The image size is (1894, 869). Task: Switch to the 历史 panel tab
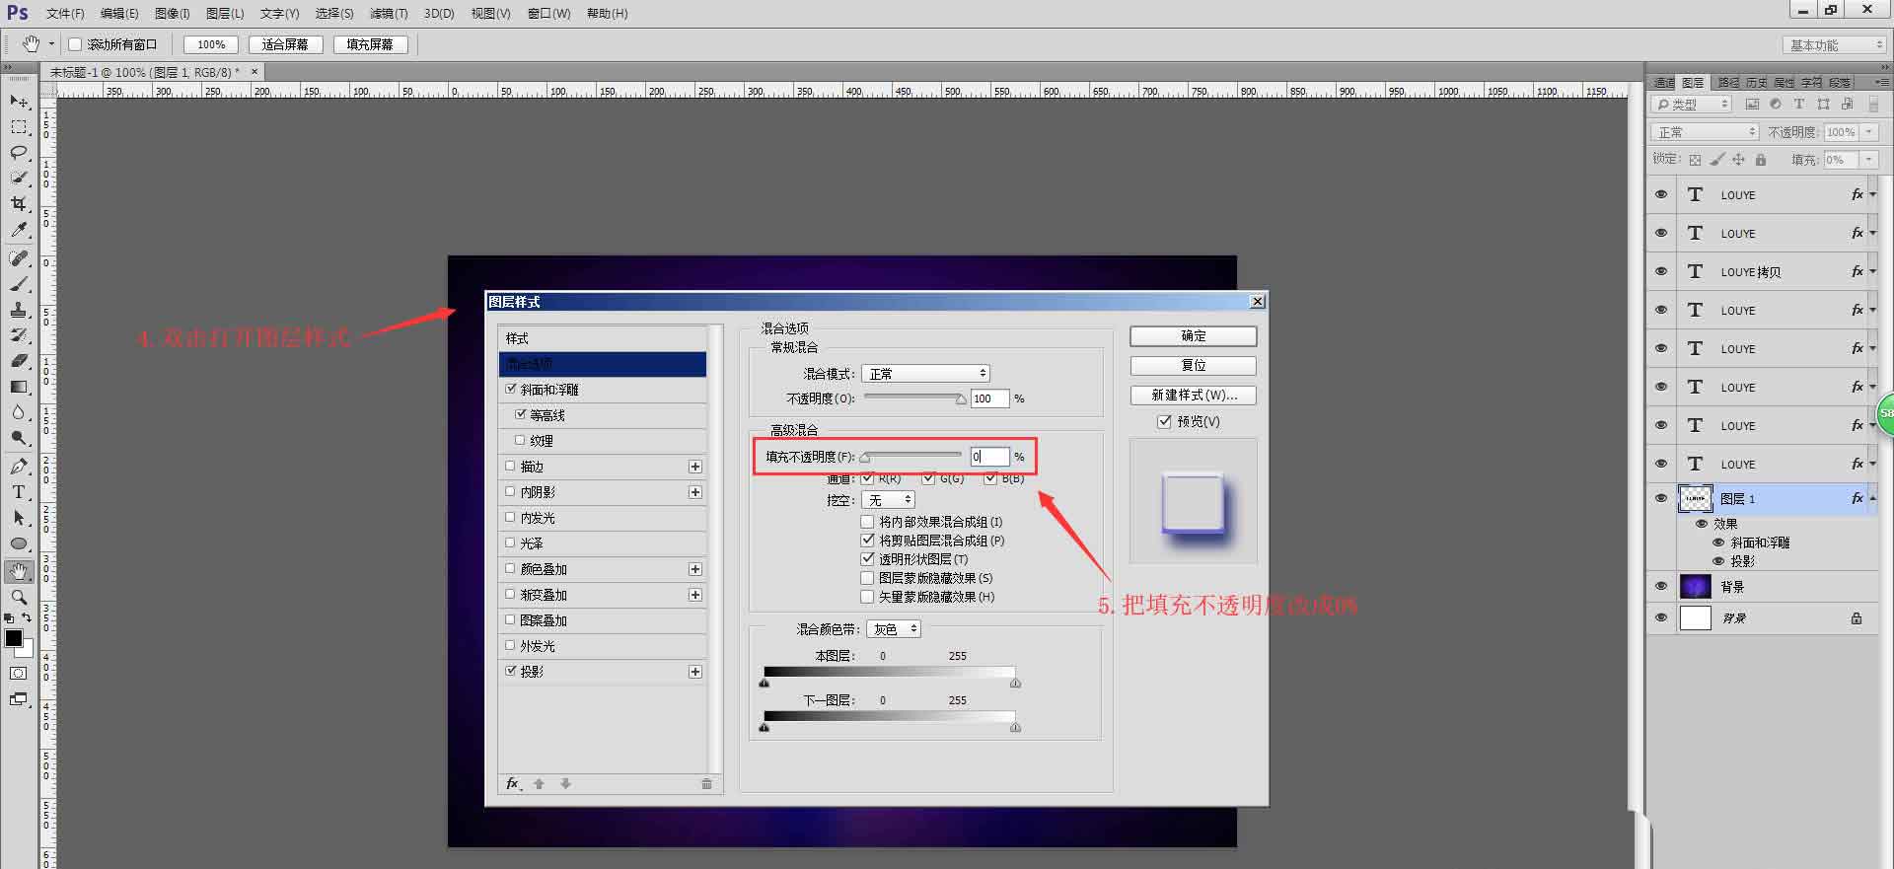point(1756,82)
